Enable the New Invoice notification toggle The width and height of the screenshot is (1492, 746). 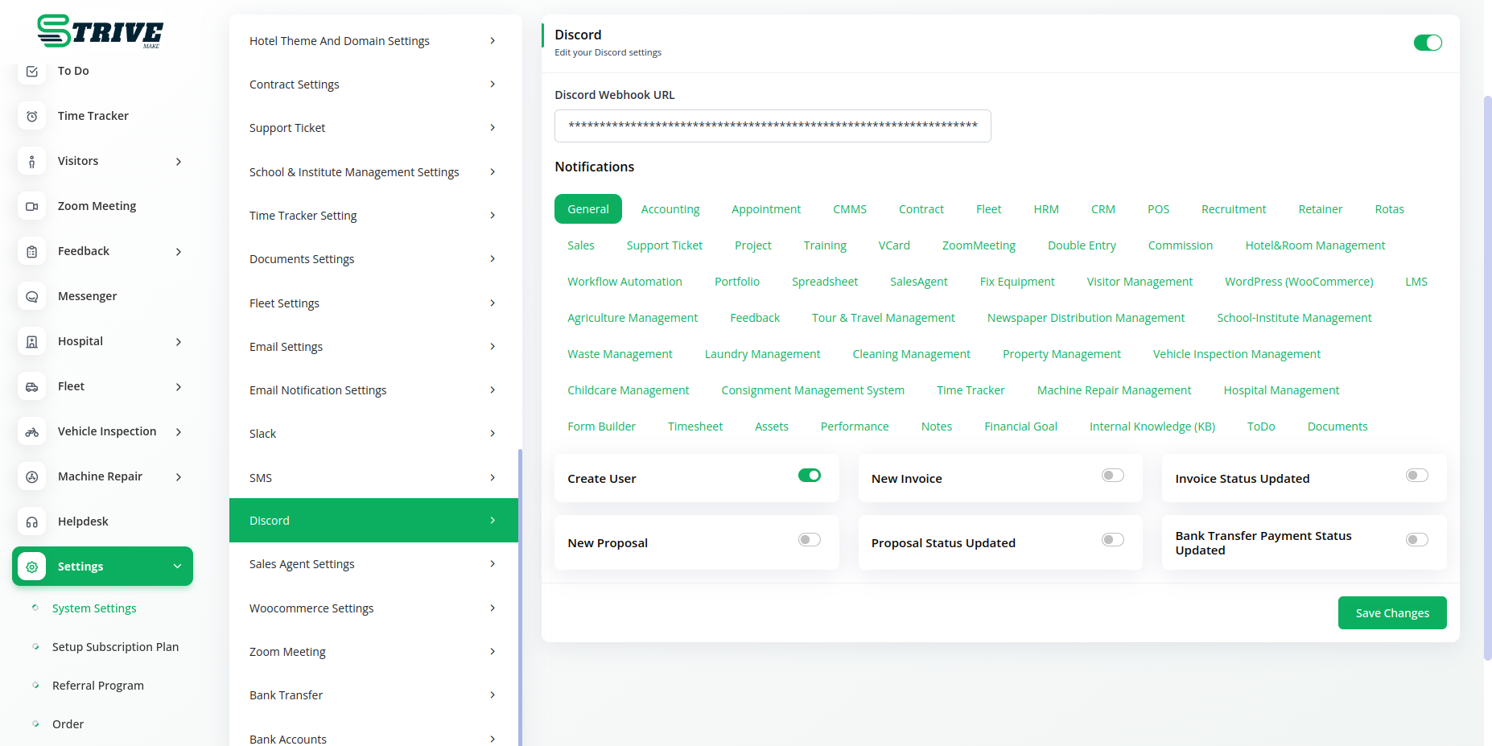tap(1112, 476)
